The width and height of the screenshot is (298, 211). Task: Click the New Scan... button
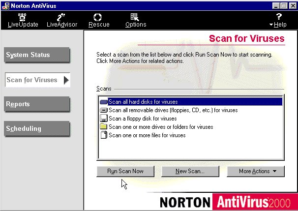(190, 171)
